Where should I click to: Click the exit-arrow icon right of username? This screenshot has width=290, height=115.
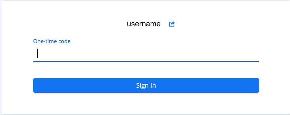pos(172,24)
